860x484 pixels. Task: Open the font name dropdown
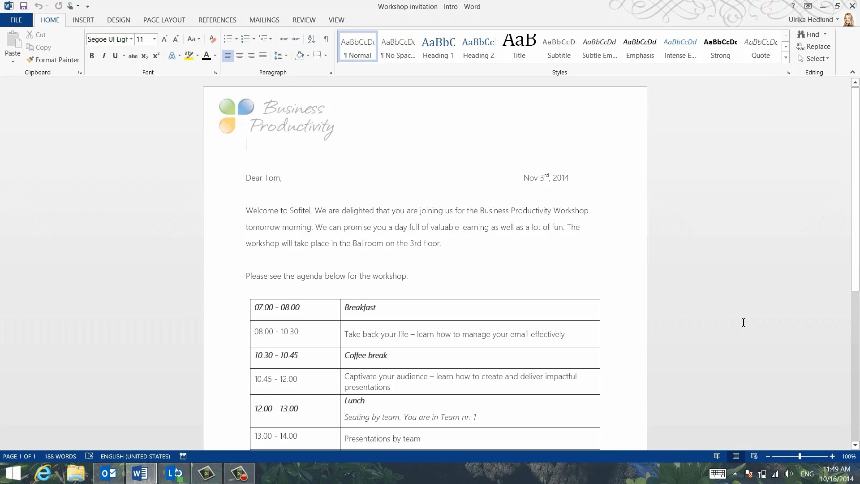tap(131, 39)
